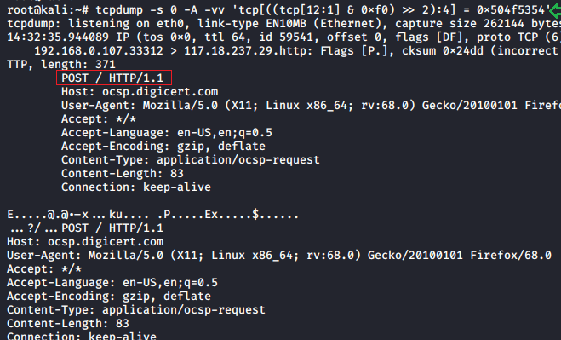The height and width of the screenshot is (340, 561).
Task: Click the ttl 64 field
Action: [225, 37]
